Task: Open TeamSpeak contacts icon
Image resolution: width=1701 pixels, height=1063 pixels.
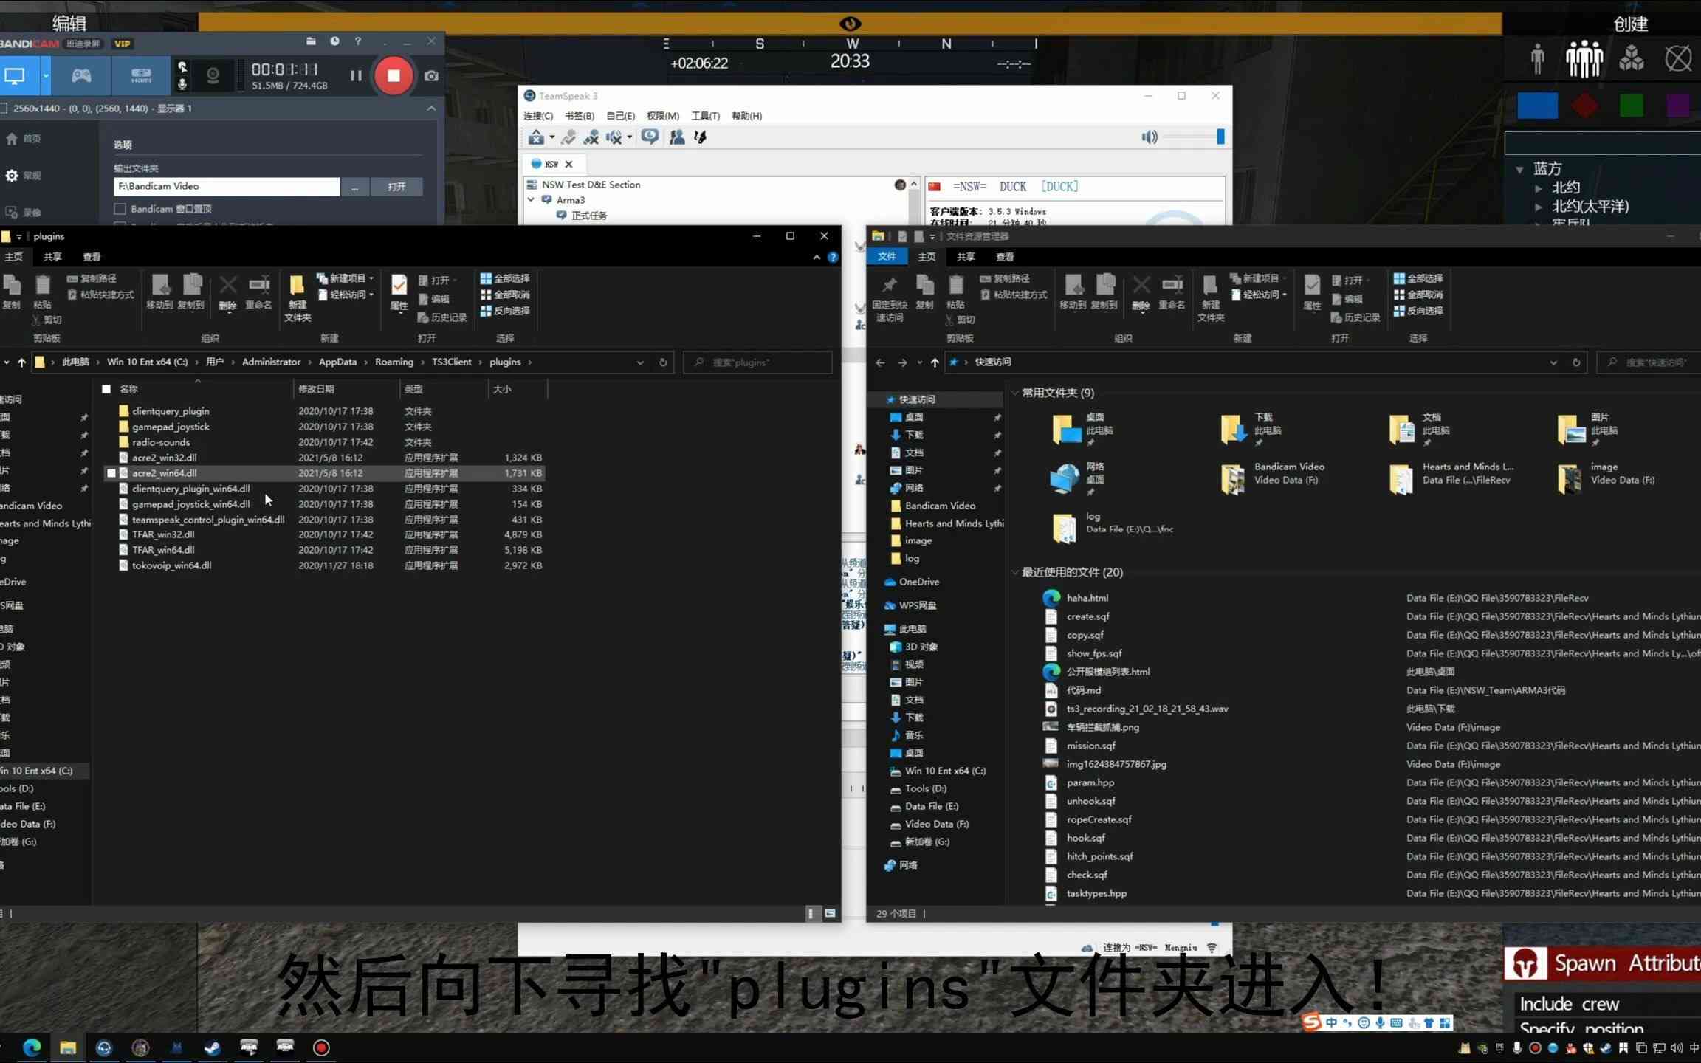Action: pyautogui.click(x=676, y=137)
